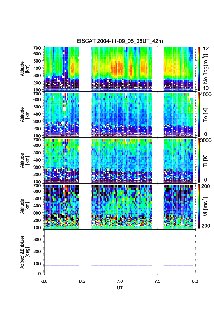Click the red azimuth line near 7.0 UT
Image resolution: width=214 pixels, height=321 pixels.
pyautogui.click(x=120, y=253)
